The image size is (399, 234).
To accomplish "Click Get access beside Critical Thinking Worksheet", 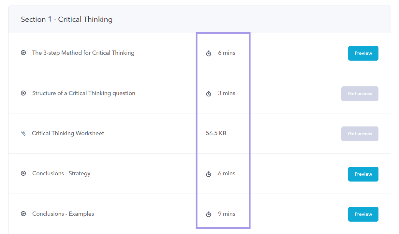I will coord(360,134).
